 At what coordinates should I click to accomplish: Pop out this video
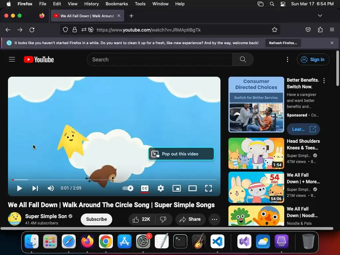pos(181,154)
